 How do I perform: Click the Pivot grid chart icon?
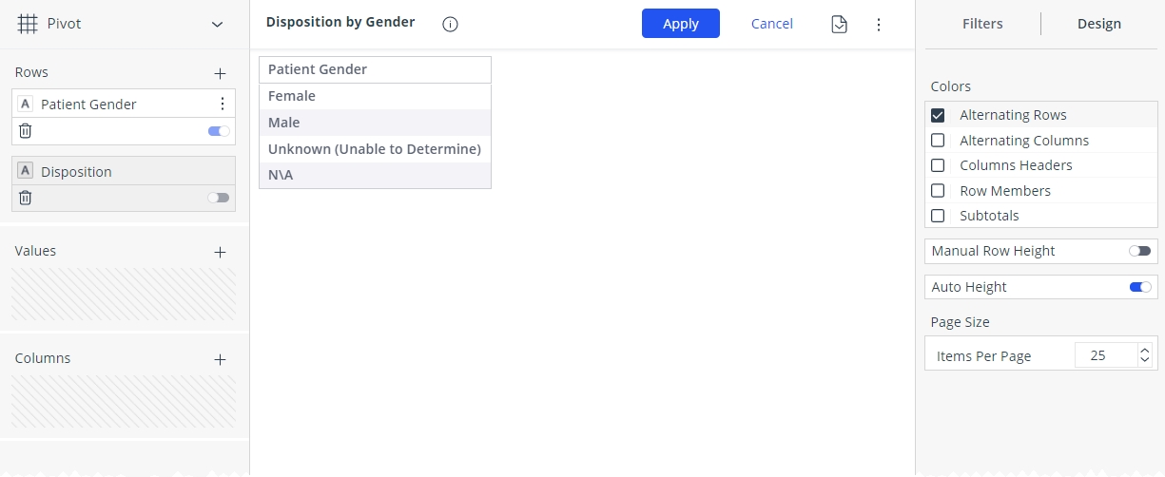tap(28, 24)
